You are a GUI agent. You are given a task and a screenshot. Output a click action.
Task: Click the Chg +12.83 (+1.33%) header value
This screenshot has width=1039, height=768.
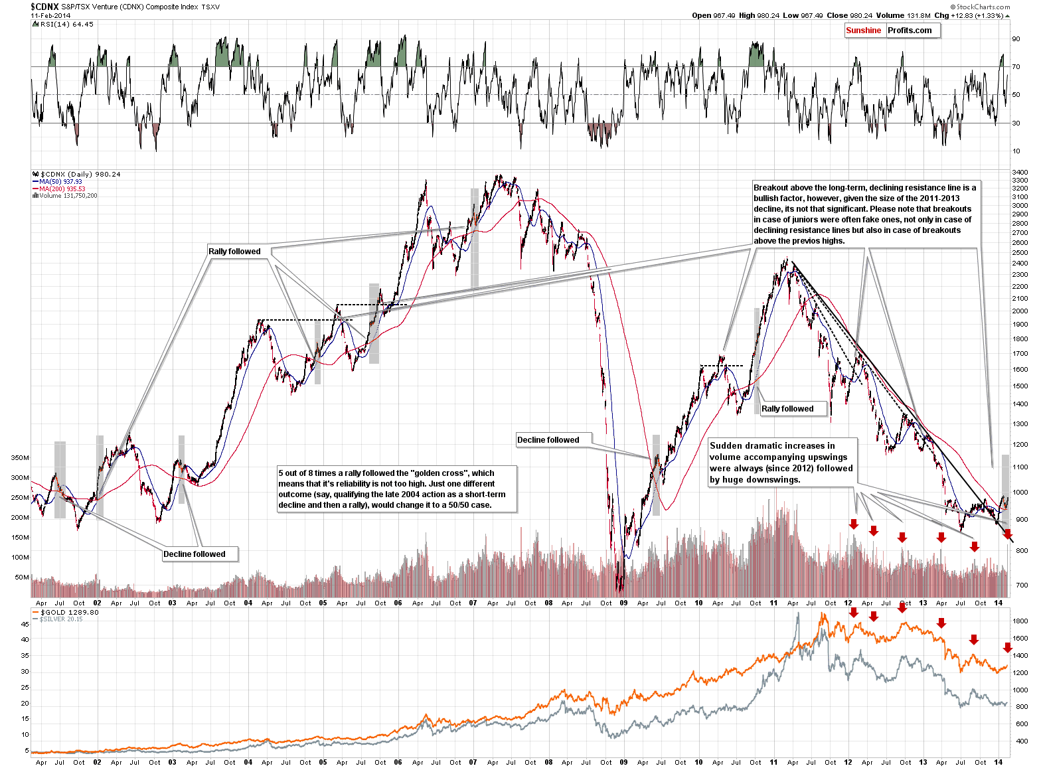point(972,15)
